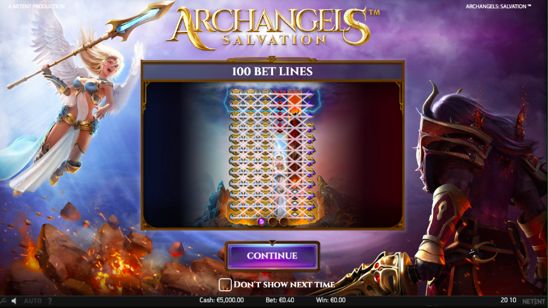The image size is (548, 308).
Task: Click the A NETENT PRODUCTION text
Action: click(37, 6)
